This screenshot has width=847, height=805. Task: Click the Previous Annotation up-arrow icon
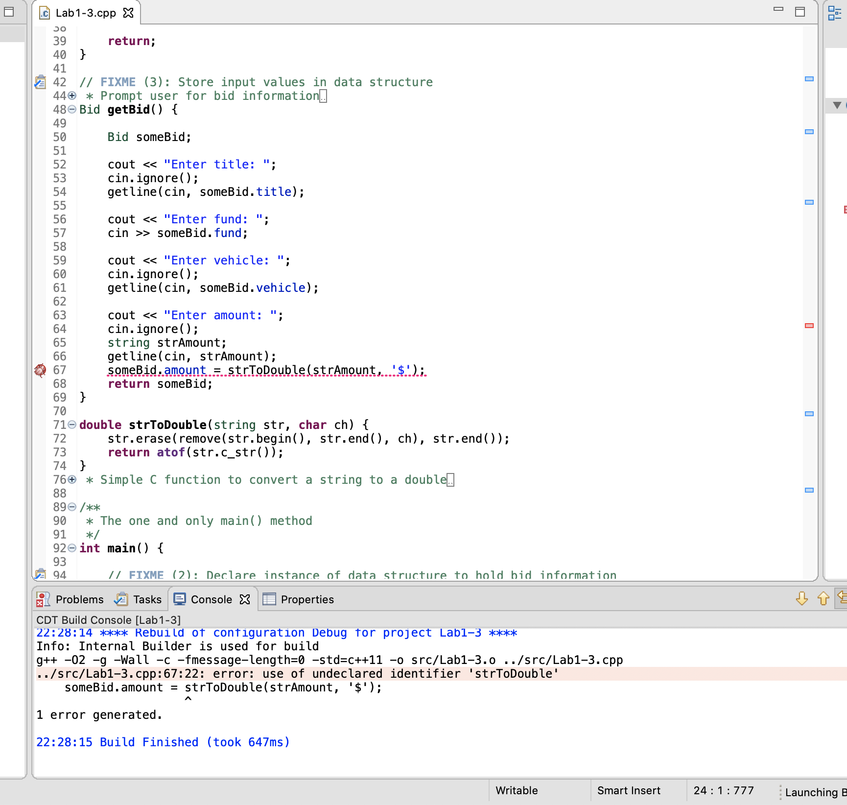coord(823,599)
